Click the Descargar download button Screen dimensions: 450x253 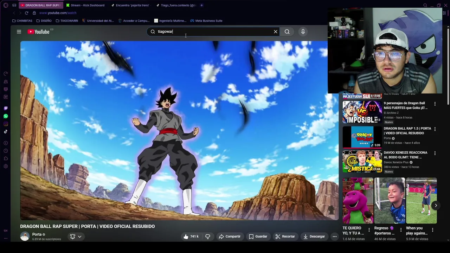[x=314, y=236]
